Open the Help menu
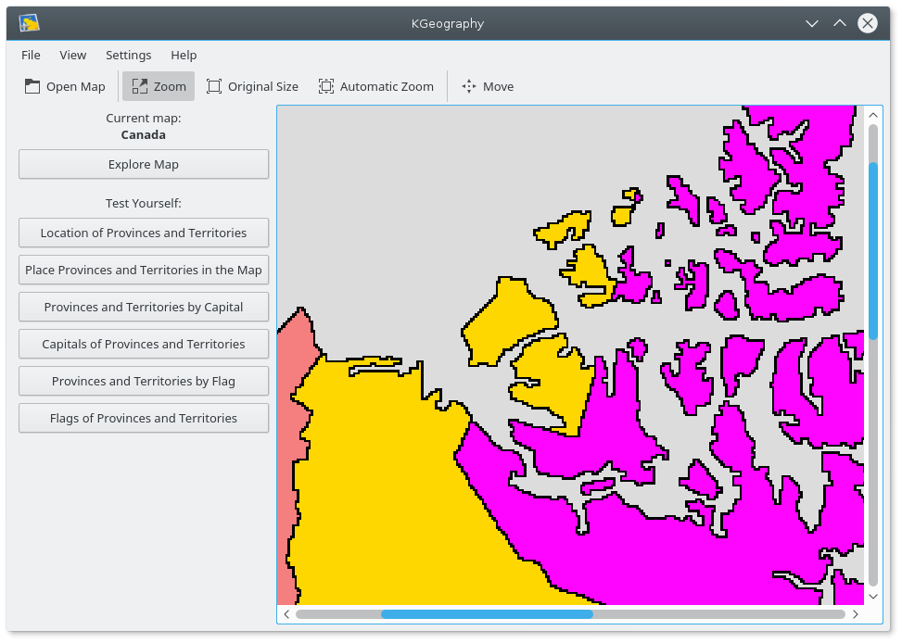 point(184,55)
